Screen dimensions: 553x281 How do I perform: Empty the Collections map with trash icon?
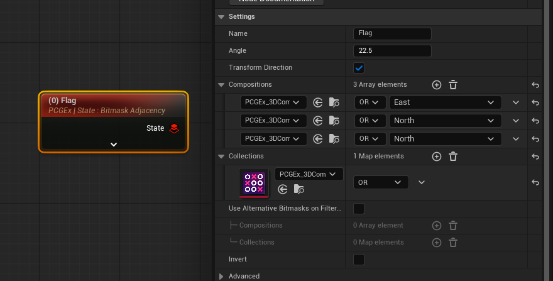[x=452, y=157]
